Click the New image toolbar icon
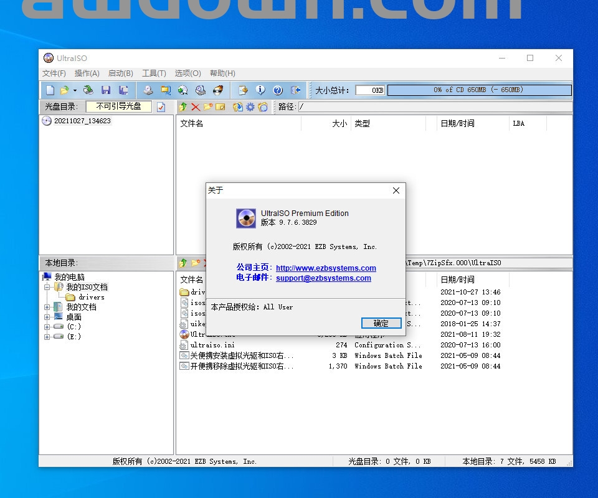This screenshot has height=498, width=598. coord(50,90)
